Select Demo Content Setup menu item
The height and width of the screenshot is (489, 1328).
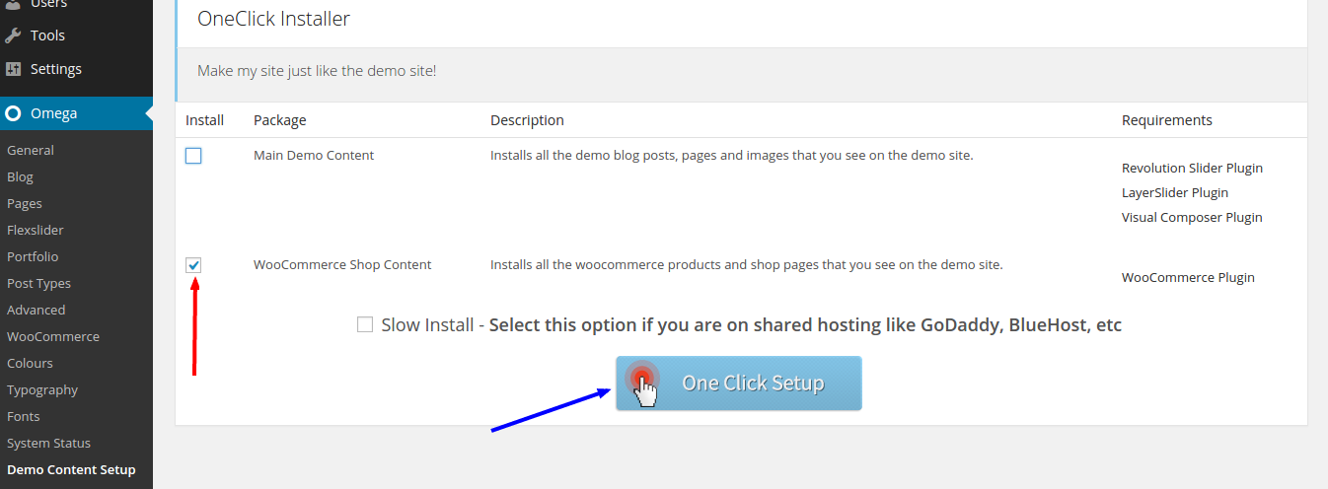(71, 469)
